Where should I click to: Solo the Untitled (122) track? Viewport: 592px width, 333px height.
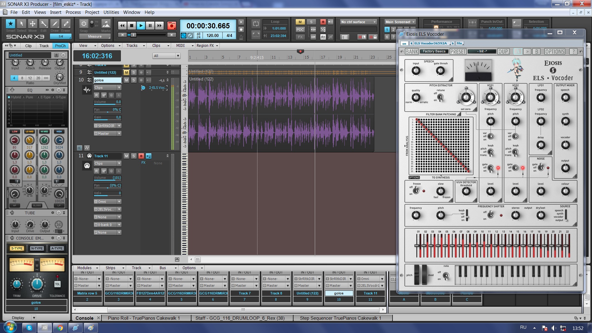[134, 72]
